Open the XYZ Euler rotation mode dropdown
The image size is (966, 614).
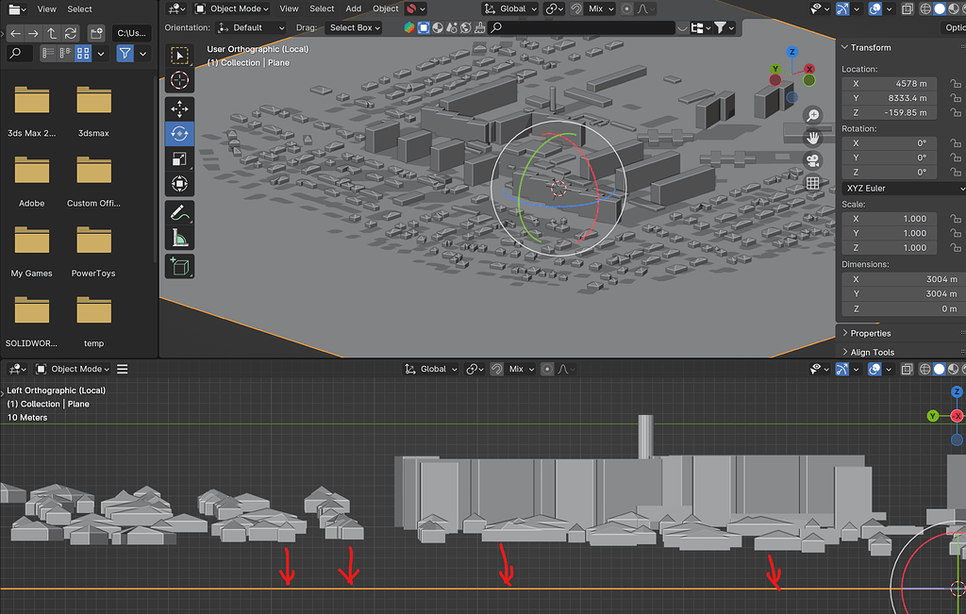(x=902, y=189)
